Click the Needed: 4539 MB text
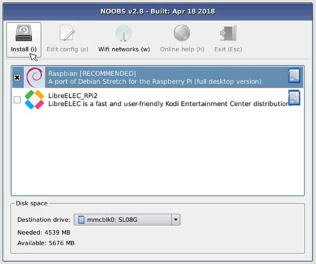 [44, 233]
